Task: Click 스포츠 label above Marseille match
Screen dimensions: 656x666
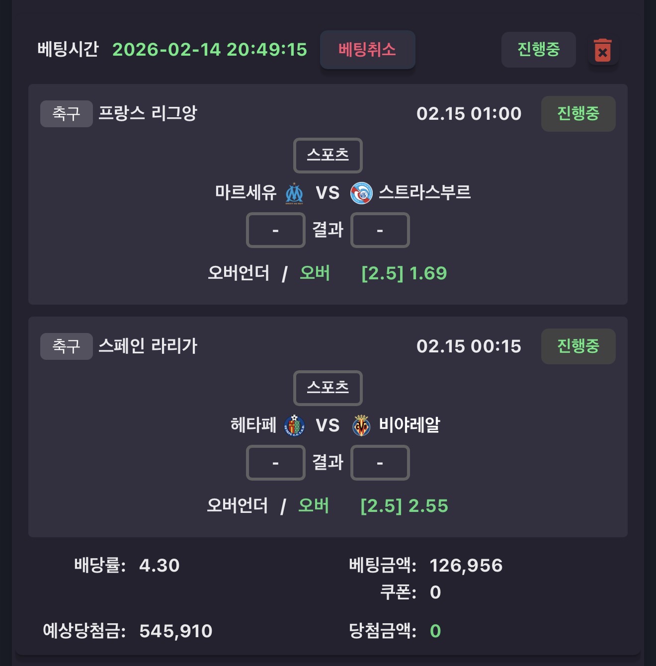Action: click(x=328, y=155)
